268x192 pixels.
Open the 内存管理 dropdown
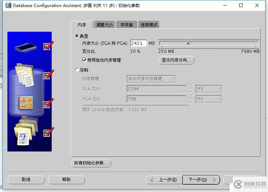click(151, 79)
